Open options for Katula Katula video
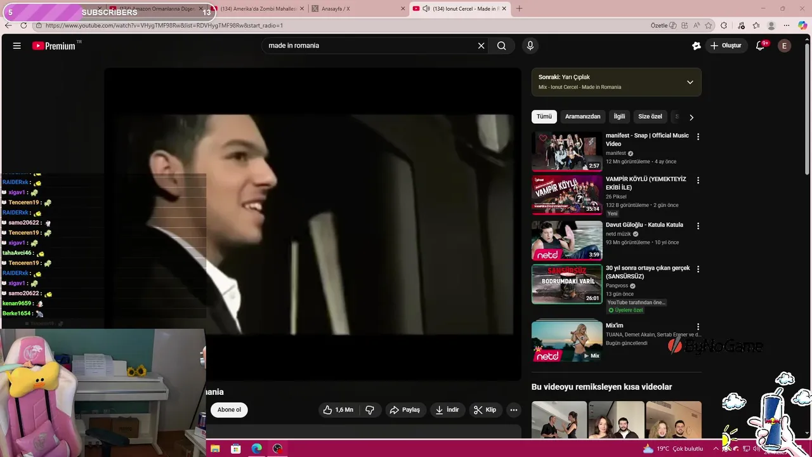 point(698,226)
